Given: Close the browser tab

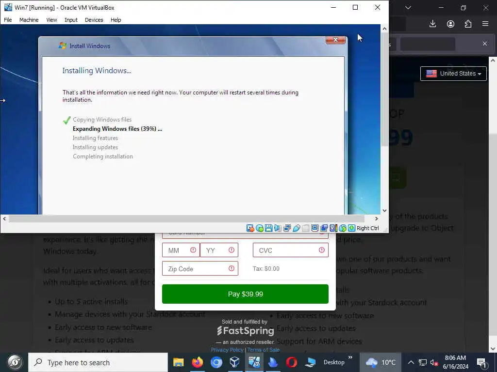Looking at the screenshot, I should (x=485, y=44).
